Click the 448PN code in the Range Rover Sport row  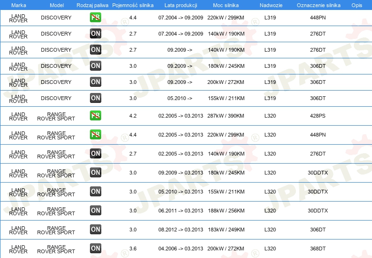[318, 135]
